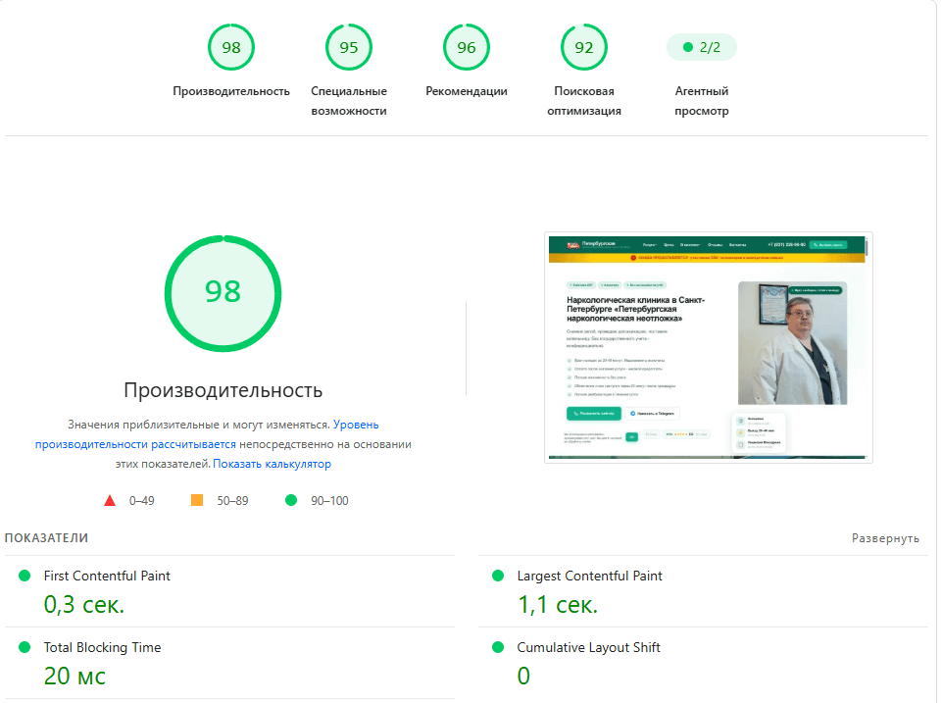The image size is (942, 703).
Task: Click the Cumulative Layout Shift value '0'
Action: pos(523,676)
